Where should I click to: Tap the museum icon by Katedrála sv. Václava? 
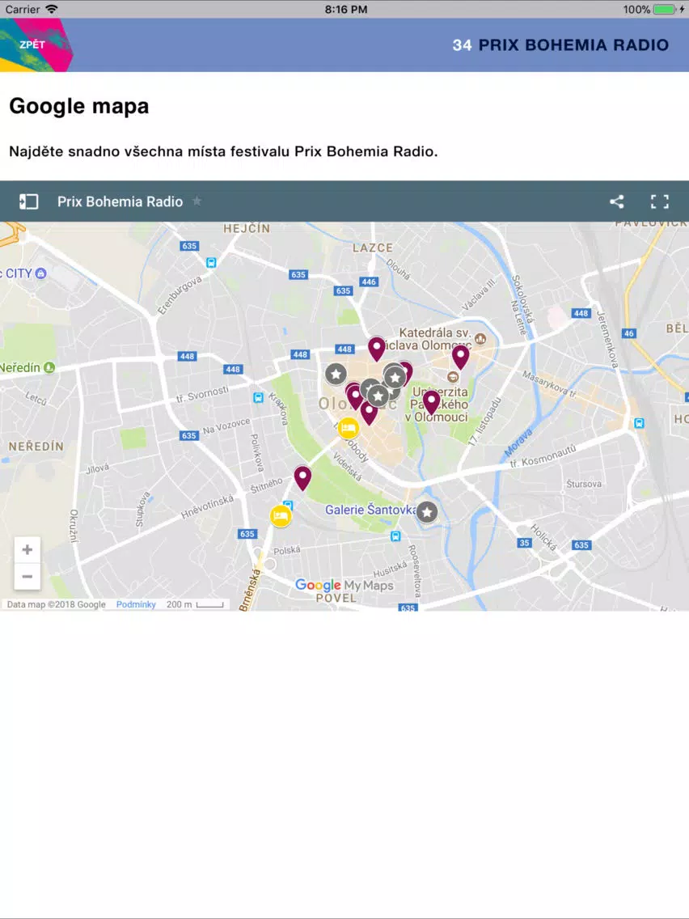(480, 338)
